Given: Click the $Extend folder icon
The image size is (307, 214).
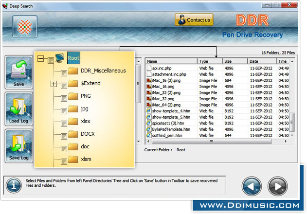Looking at the screenshot, I should coord(73,83).
